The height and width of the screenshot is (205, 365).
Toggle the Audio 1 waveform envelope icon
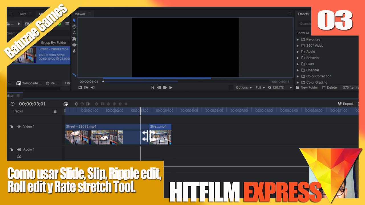19,156
